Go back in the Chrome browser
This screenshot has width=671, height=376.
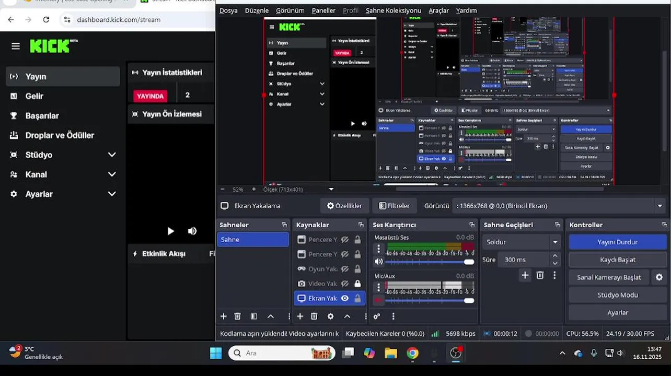11,19
